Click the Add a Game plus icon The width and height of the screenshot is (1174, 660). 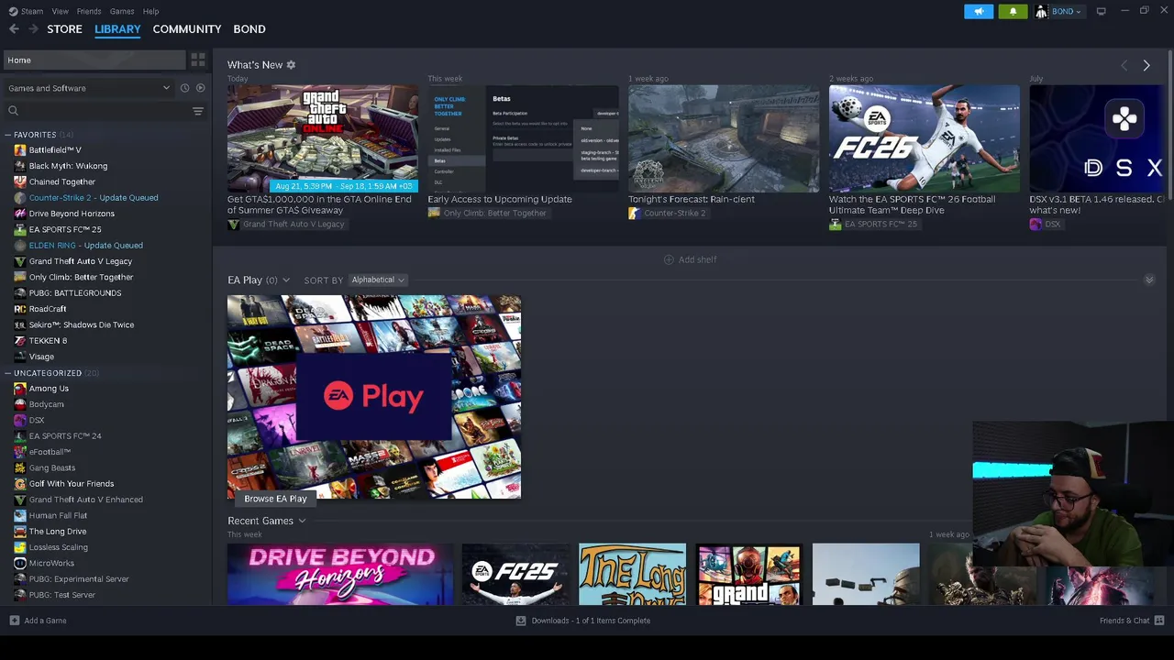pos(14,621)
